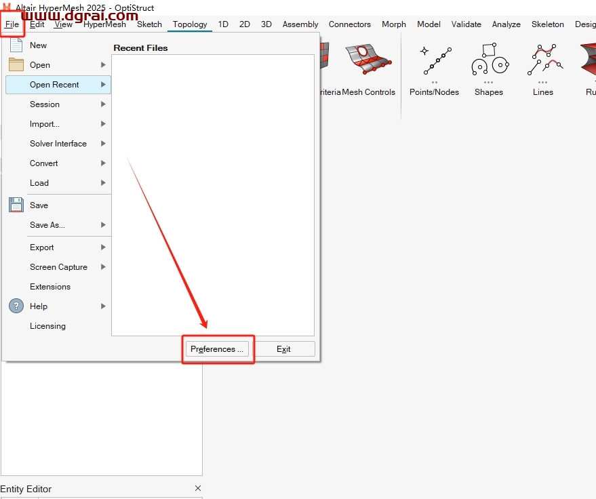
Task: Choose Save from the File menu
Action: [58, 205]
